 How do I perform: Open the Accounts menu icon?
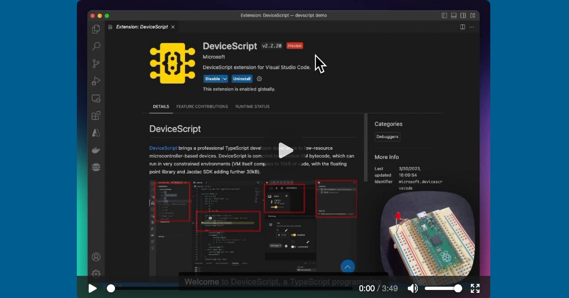coord(96,257)
